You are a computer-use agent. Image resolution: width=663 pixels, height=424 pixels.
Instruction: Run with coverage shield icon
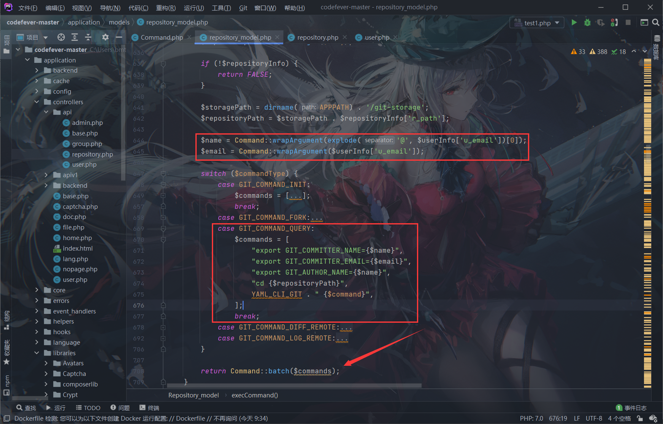click(x=601, y=22)
